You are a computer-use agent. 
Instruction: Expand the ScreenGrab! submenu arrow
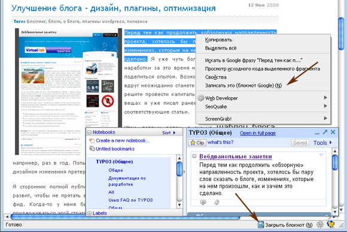pyautogui.click(x=325, y=118)
